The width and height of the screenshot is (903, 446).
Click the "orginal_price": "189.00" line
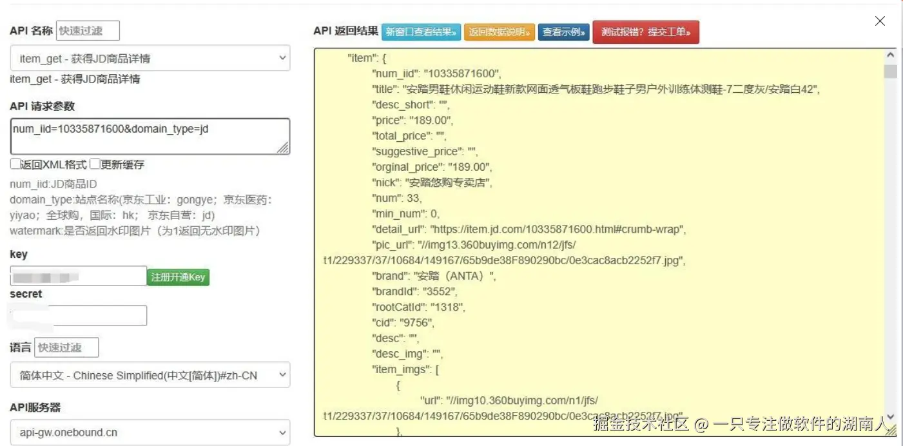(x=432, y=167)
